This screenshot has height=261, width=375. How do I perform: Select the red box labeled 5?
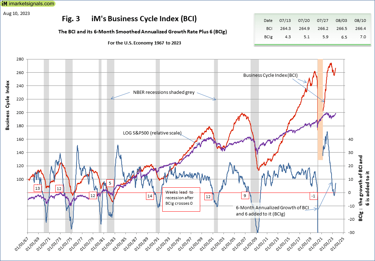pyautogui.click(x=110, y=183)
